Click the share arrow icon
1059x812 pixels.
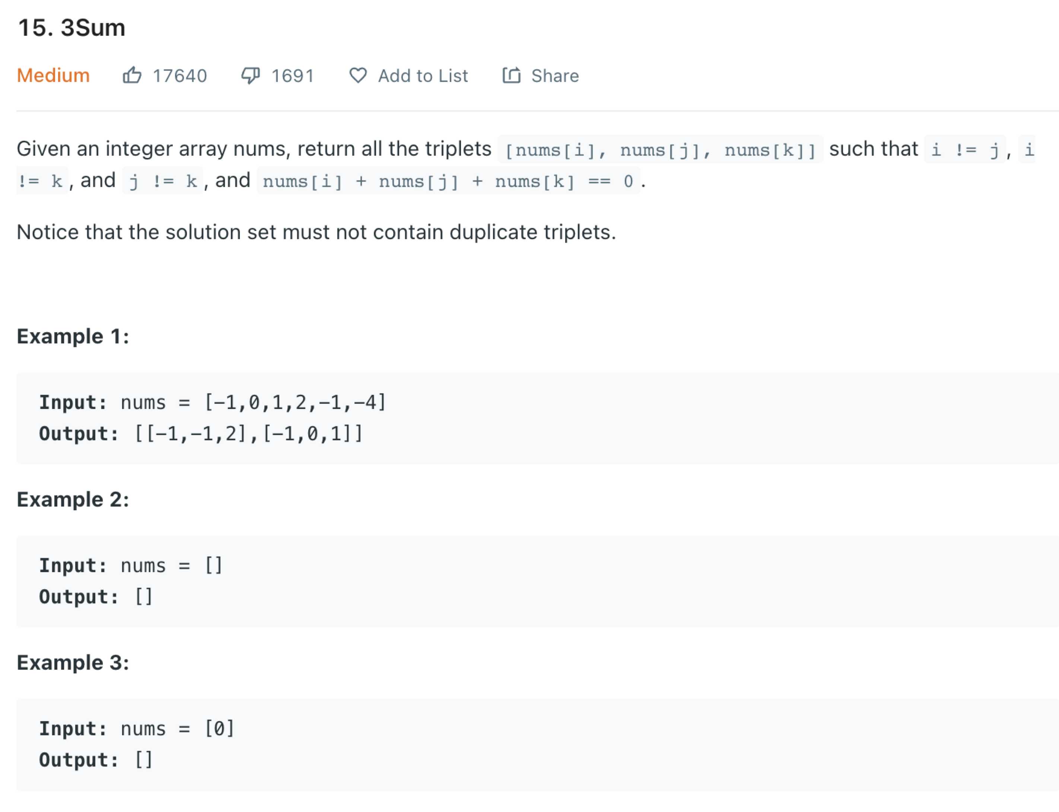point(511,75)
